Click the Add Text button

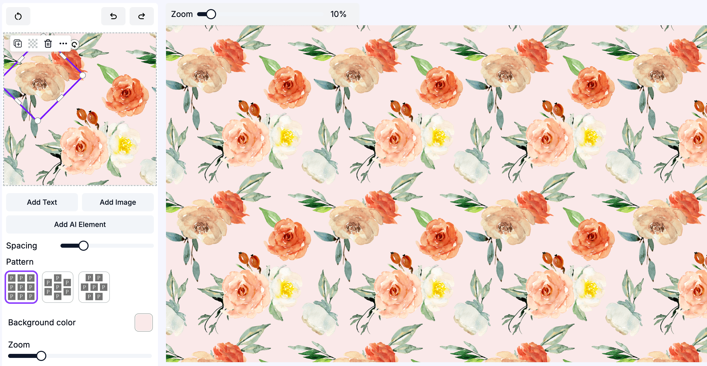42,202
